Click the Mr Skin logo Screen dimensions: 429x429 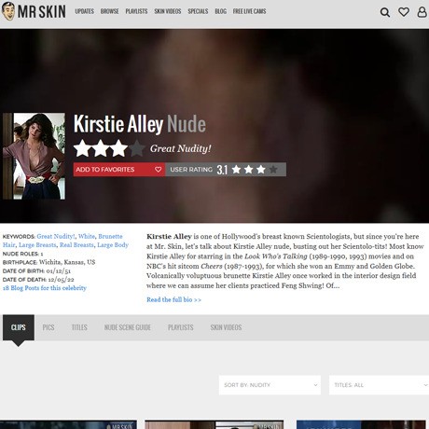(34, 11)
